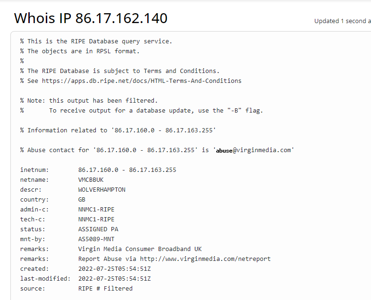
Task: Click the status value ASSIGNED PA
Action: coord(98,229)
